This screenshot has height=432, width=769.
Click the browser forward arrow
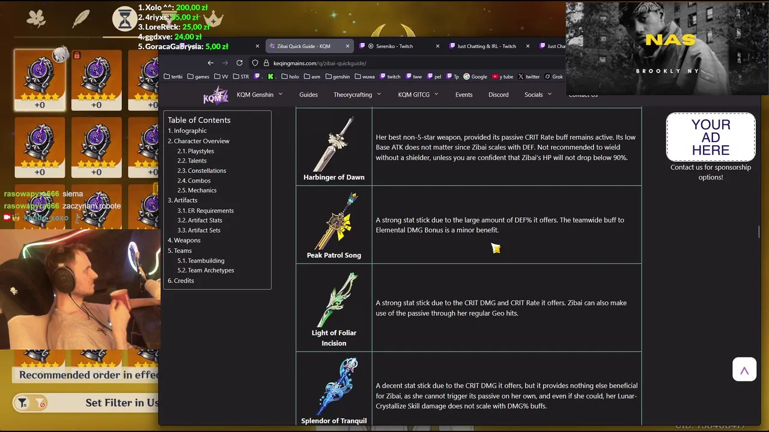pyautogui.click(x=225, y=63)
